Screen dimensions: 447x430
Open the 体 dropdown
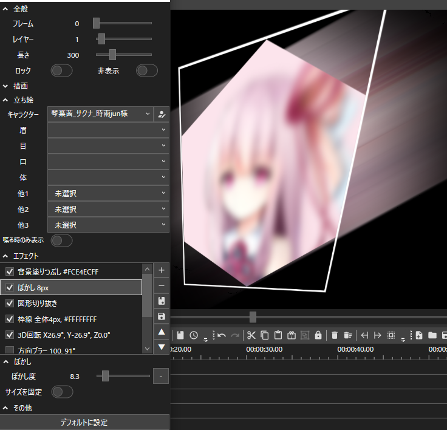click(108, 177)
